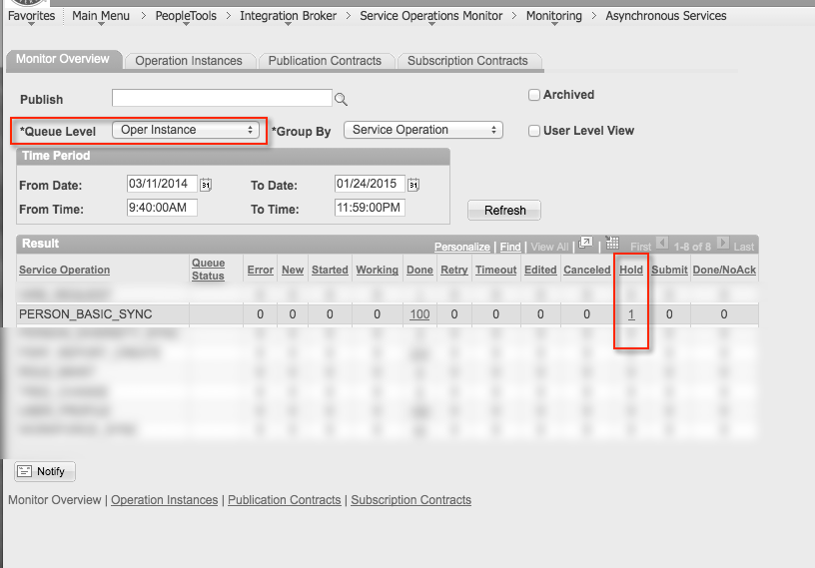Open Subscription Contracts footer link
This screenshot has height=568, width=815.
[411, 500]
